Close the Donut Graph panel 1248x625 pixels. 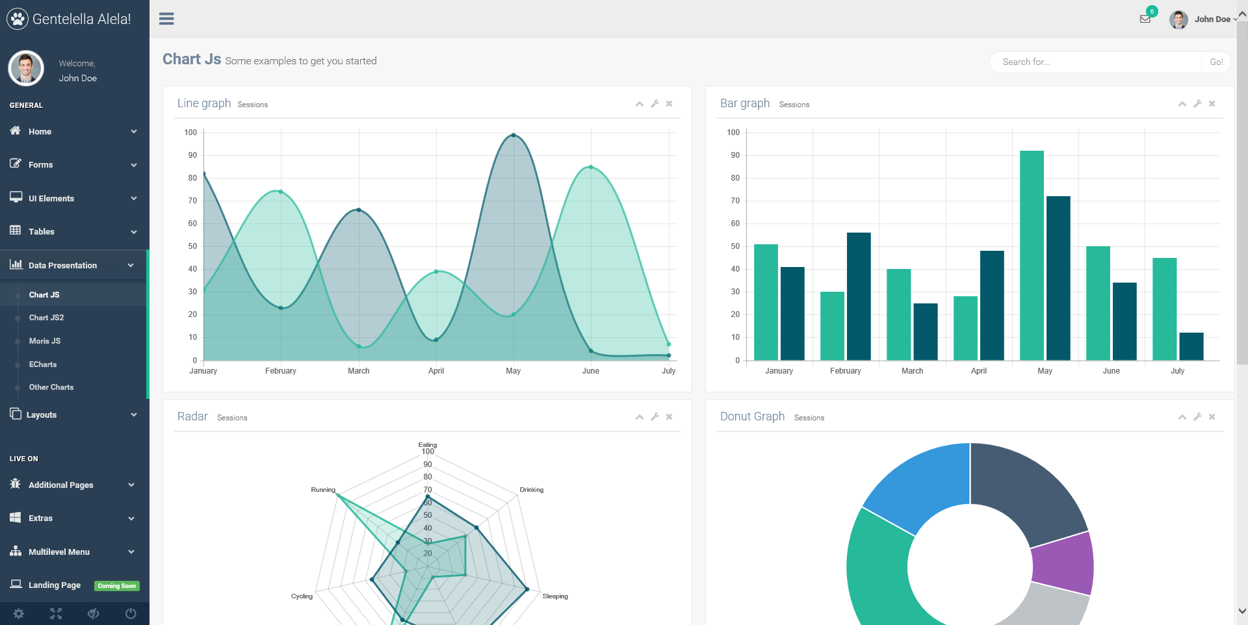1212,417
